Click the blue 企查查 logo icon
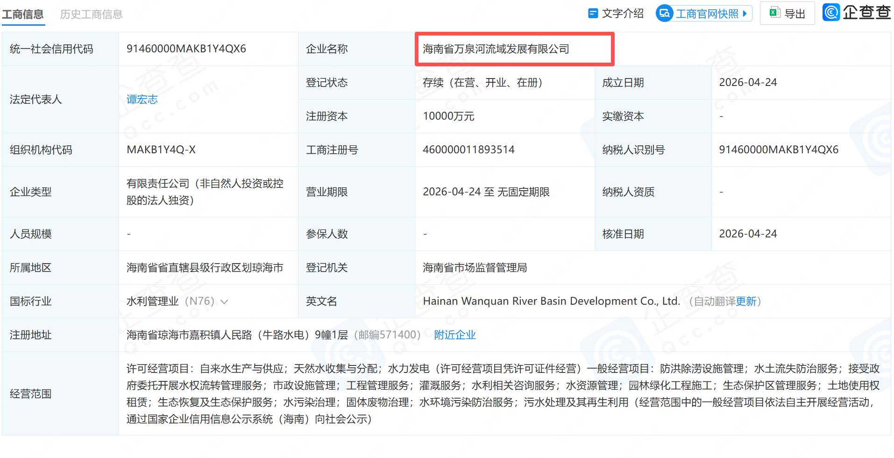 pyautogui.click(x=831, y=12)
